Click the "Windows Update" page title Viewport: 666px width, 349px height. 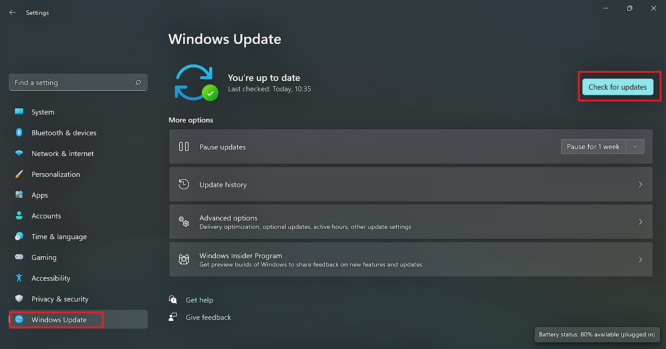coord(225,39)
